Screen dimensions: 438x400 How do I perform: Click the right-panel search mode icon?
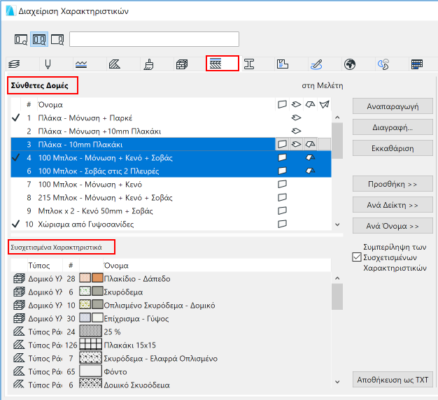tap(57, 39)
